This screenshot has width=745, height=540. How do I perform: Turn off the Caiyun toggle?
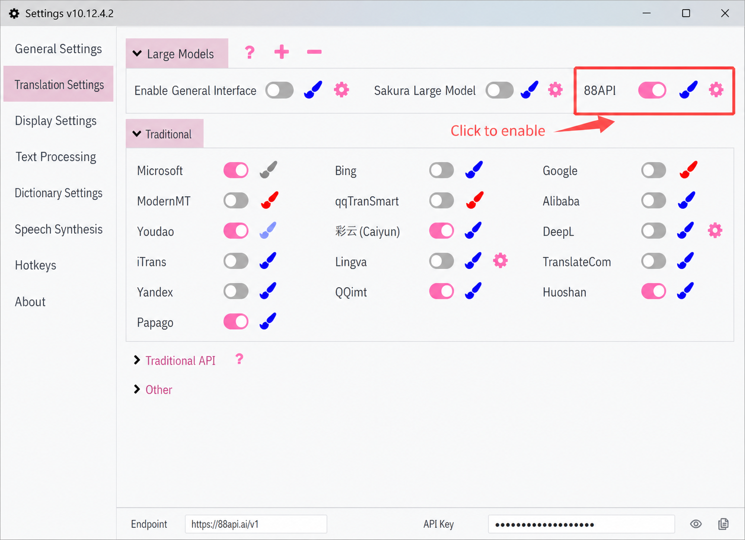coord(442,231)
